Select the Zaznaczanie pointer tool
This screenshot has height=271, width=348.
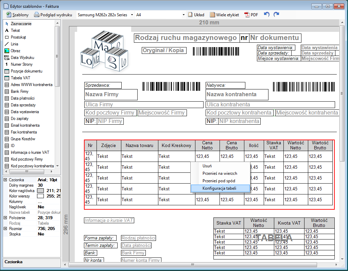pyautogui.click(x=21, y=24)
